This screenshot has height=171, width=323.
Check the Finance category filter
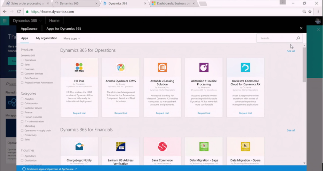tap(22, 112)
